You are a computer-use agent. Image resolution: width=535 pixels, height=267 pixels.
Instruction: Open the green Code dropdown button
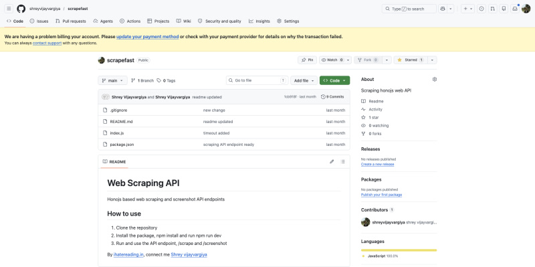335,80
